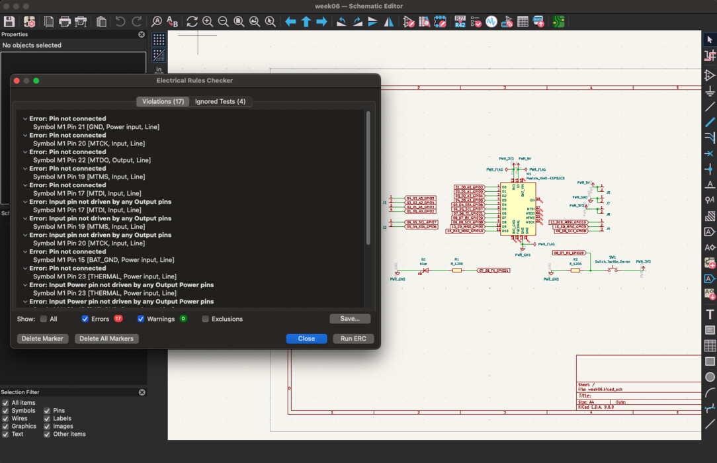Open the ERC checklist icon in toolbar
This screenshot has height=463, width=717.
pyautogui.click(x=476, y=21)
